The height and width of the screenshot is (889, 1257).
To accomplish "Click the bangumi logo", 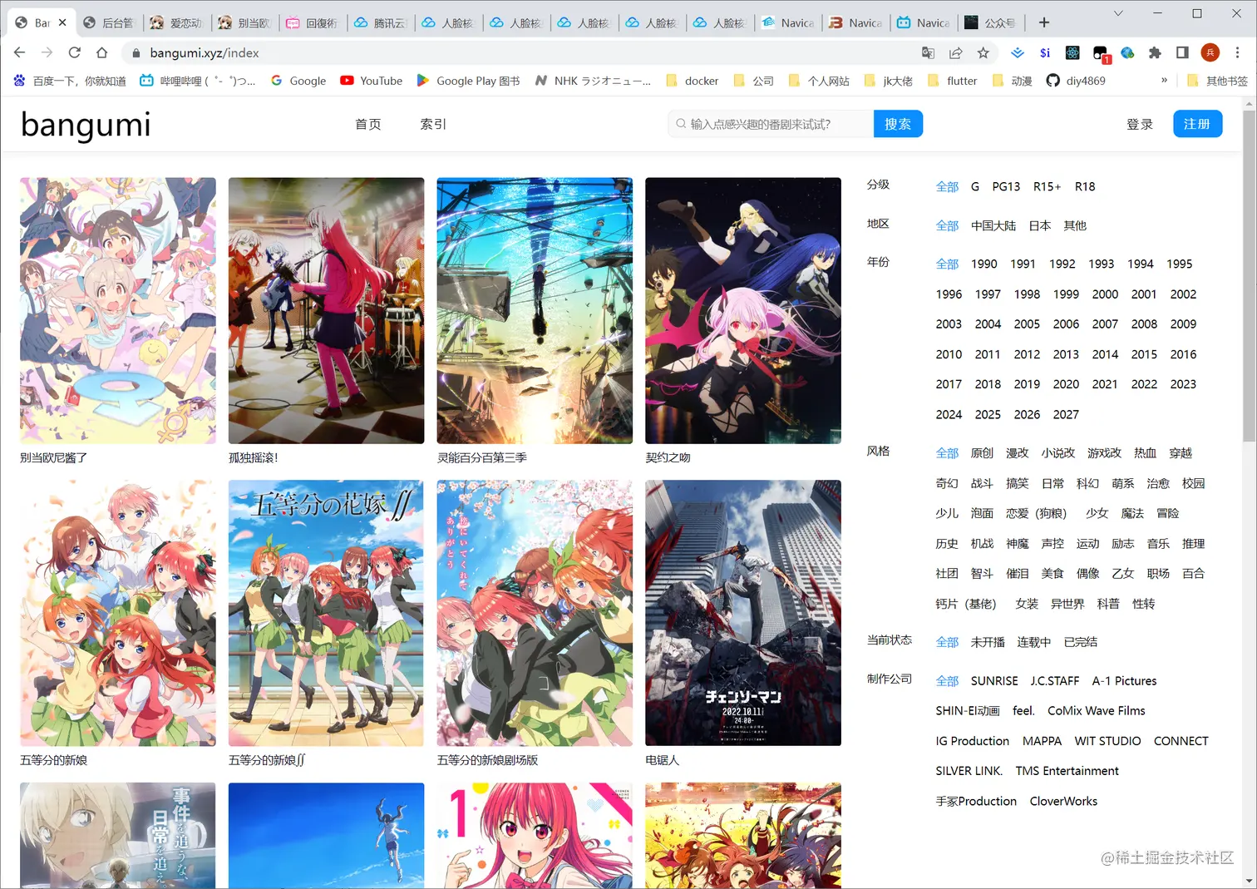I will click(x=86, y=125).
